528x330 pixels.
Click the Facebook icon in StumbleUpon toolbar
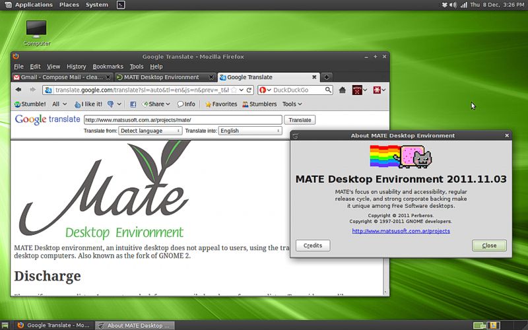tap(133, 104)
